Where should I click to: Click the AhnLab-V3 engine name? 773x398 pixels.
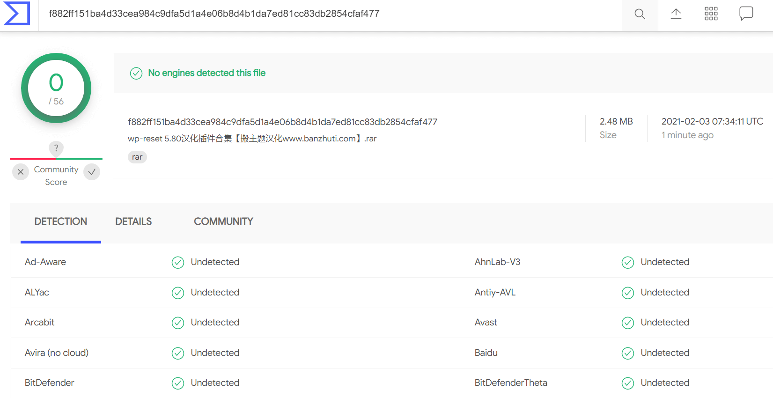pos(497,262)
